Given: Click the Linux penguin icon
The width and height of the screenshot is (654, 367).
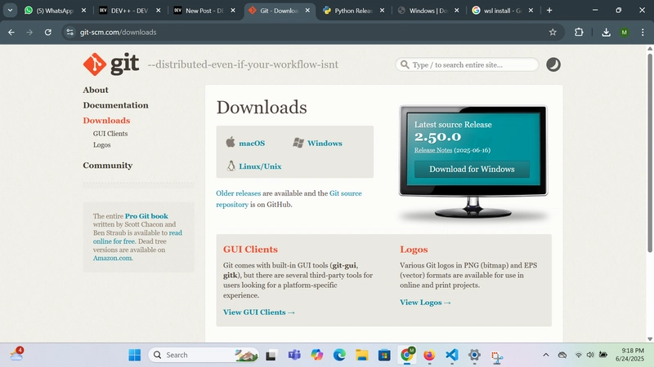Looking at the screenshot, I should 231,166.
